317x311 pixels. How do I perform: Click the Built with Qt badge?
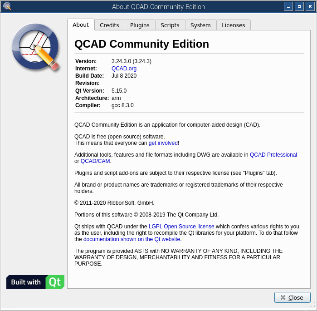(x=35, y=282)
